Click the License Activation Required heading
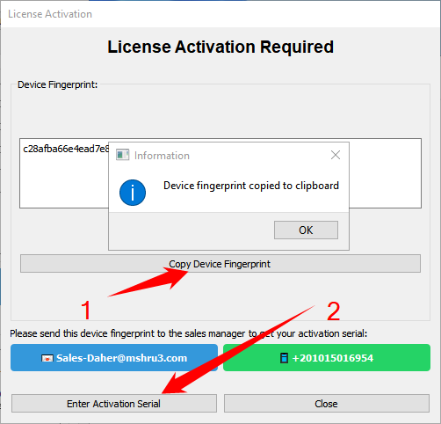 pos(220,47)
